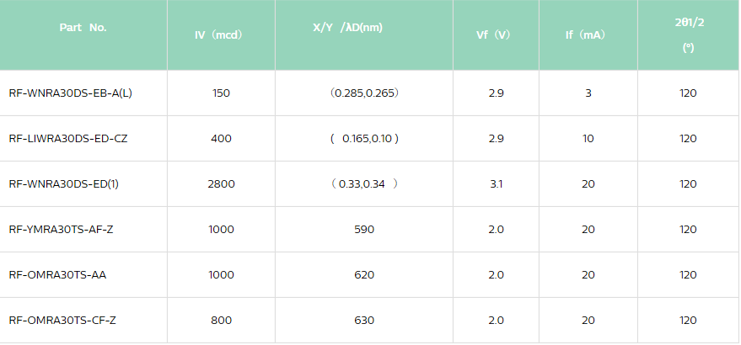Screen dimensions: 741x345
Task: Click the Part No. column header
Action: pos(83,28)
